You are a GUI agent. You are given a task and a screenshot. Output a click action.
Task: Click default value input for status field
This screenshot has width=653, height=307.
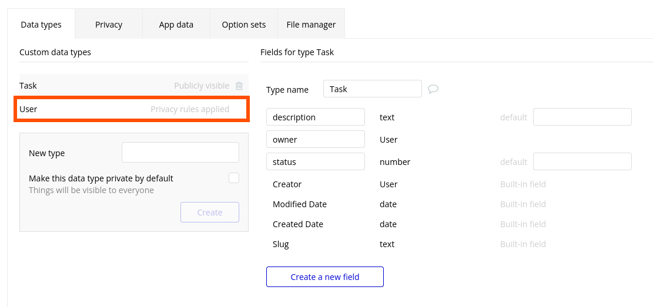(582, 162)
